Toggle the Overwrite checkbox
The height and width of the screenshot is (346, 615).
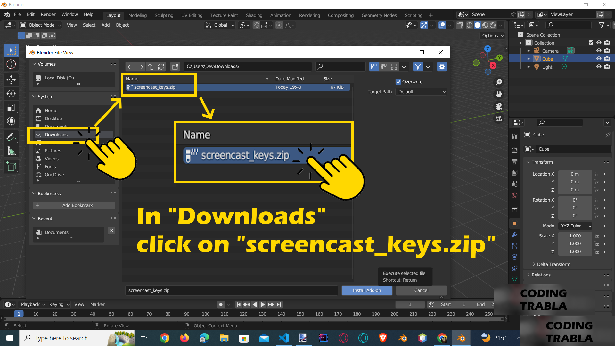398,82
